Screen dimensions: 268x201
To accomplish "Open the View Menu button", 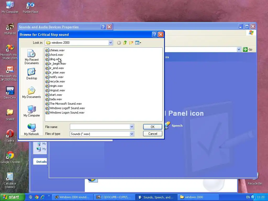I will pyautogui.click(x=138, y=43).
